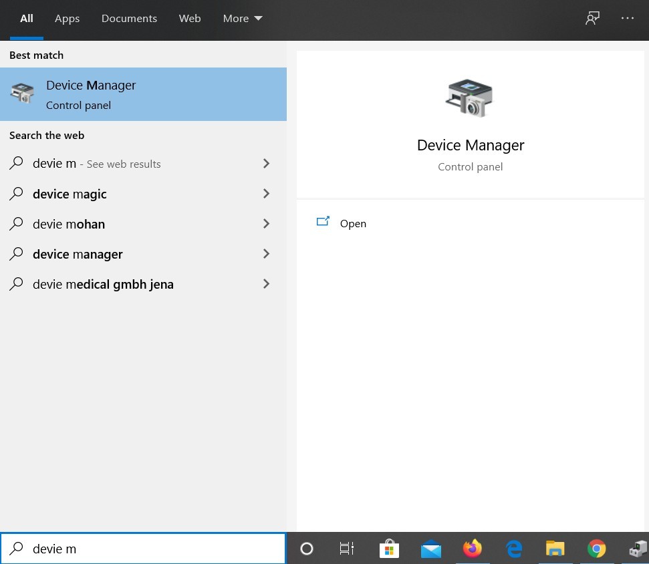Open the three-dot options menu
The image size is (649, 564).
pyautogui.click(x=627, y=19)
